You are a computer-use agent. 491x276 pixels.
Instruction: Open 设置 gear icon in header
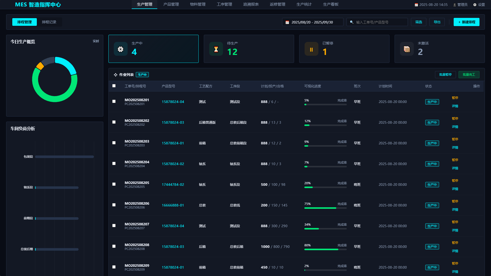(475, 5)
